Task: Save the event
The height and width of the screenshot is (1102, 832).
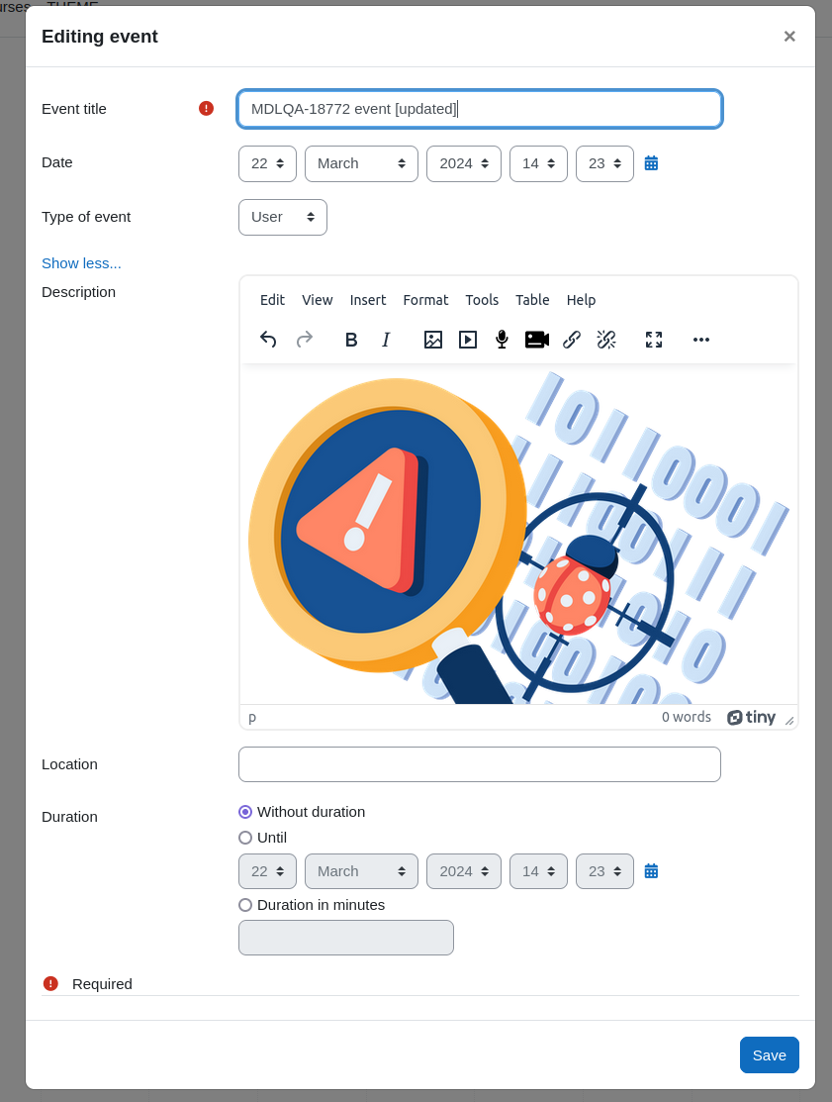Action: point(769,1054)
